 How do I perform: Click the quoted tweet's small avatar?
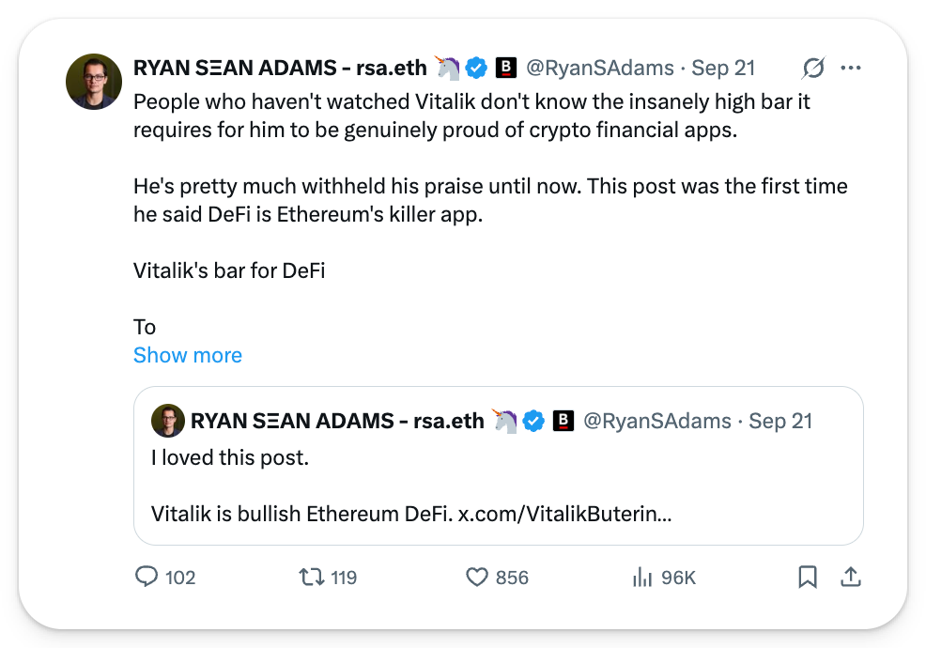(167, 421)
